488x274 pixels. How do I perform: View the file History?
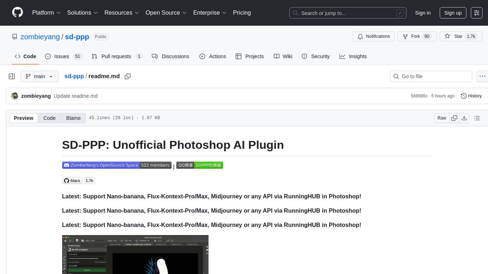(x=471, y=96)
